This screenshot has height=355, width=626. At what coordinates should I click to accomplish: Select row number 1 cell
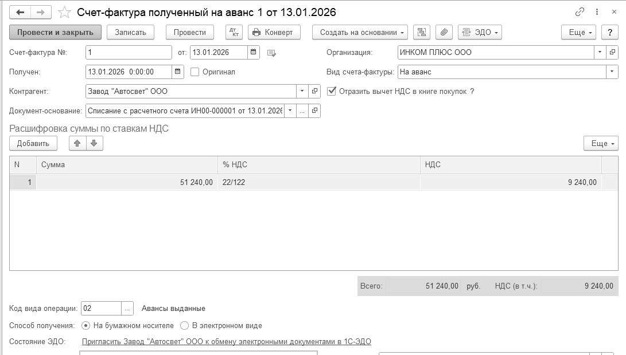[x=23, y=182]
